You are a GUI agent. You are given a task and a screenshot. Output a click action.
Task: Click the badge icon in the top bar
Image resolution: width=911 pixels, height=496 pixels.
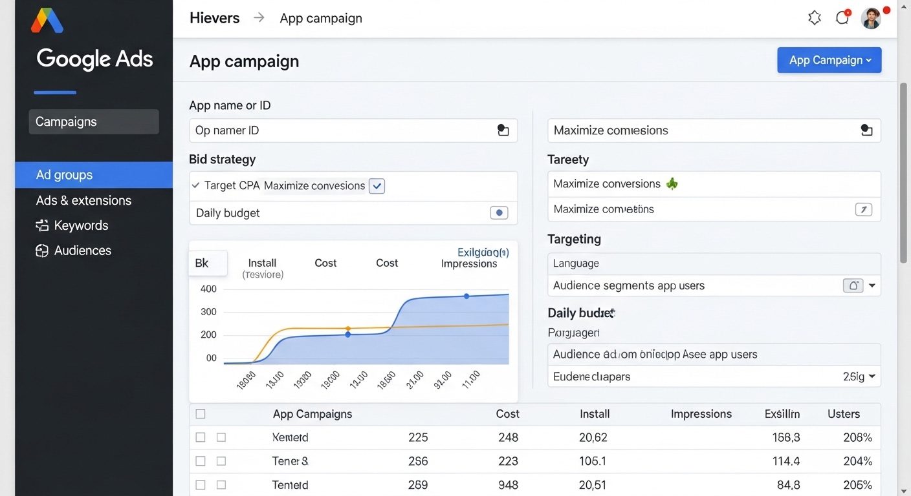click(815, 18)
